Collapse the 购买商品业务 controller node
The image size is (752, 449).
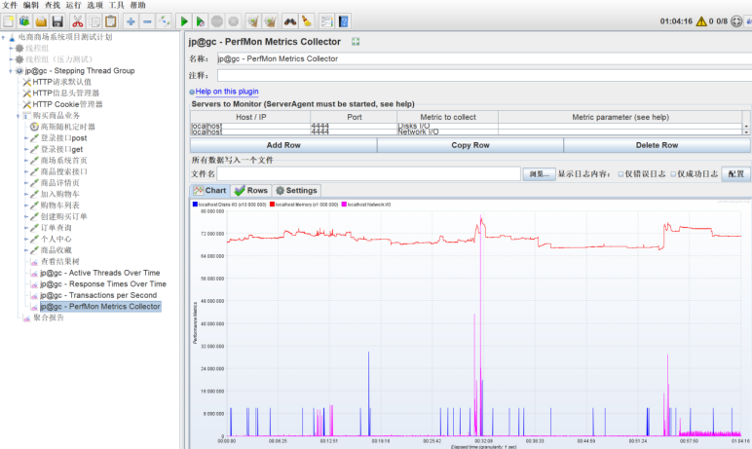click(19, 116)
